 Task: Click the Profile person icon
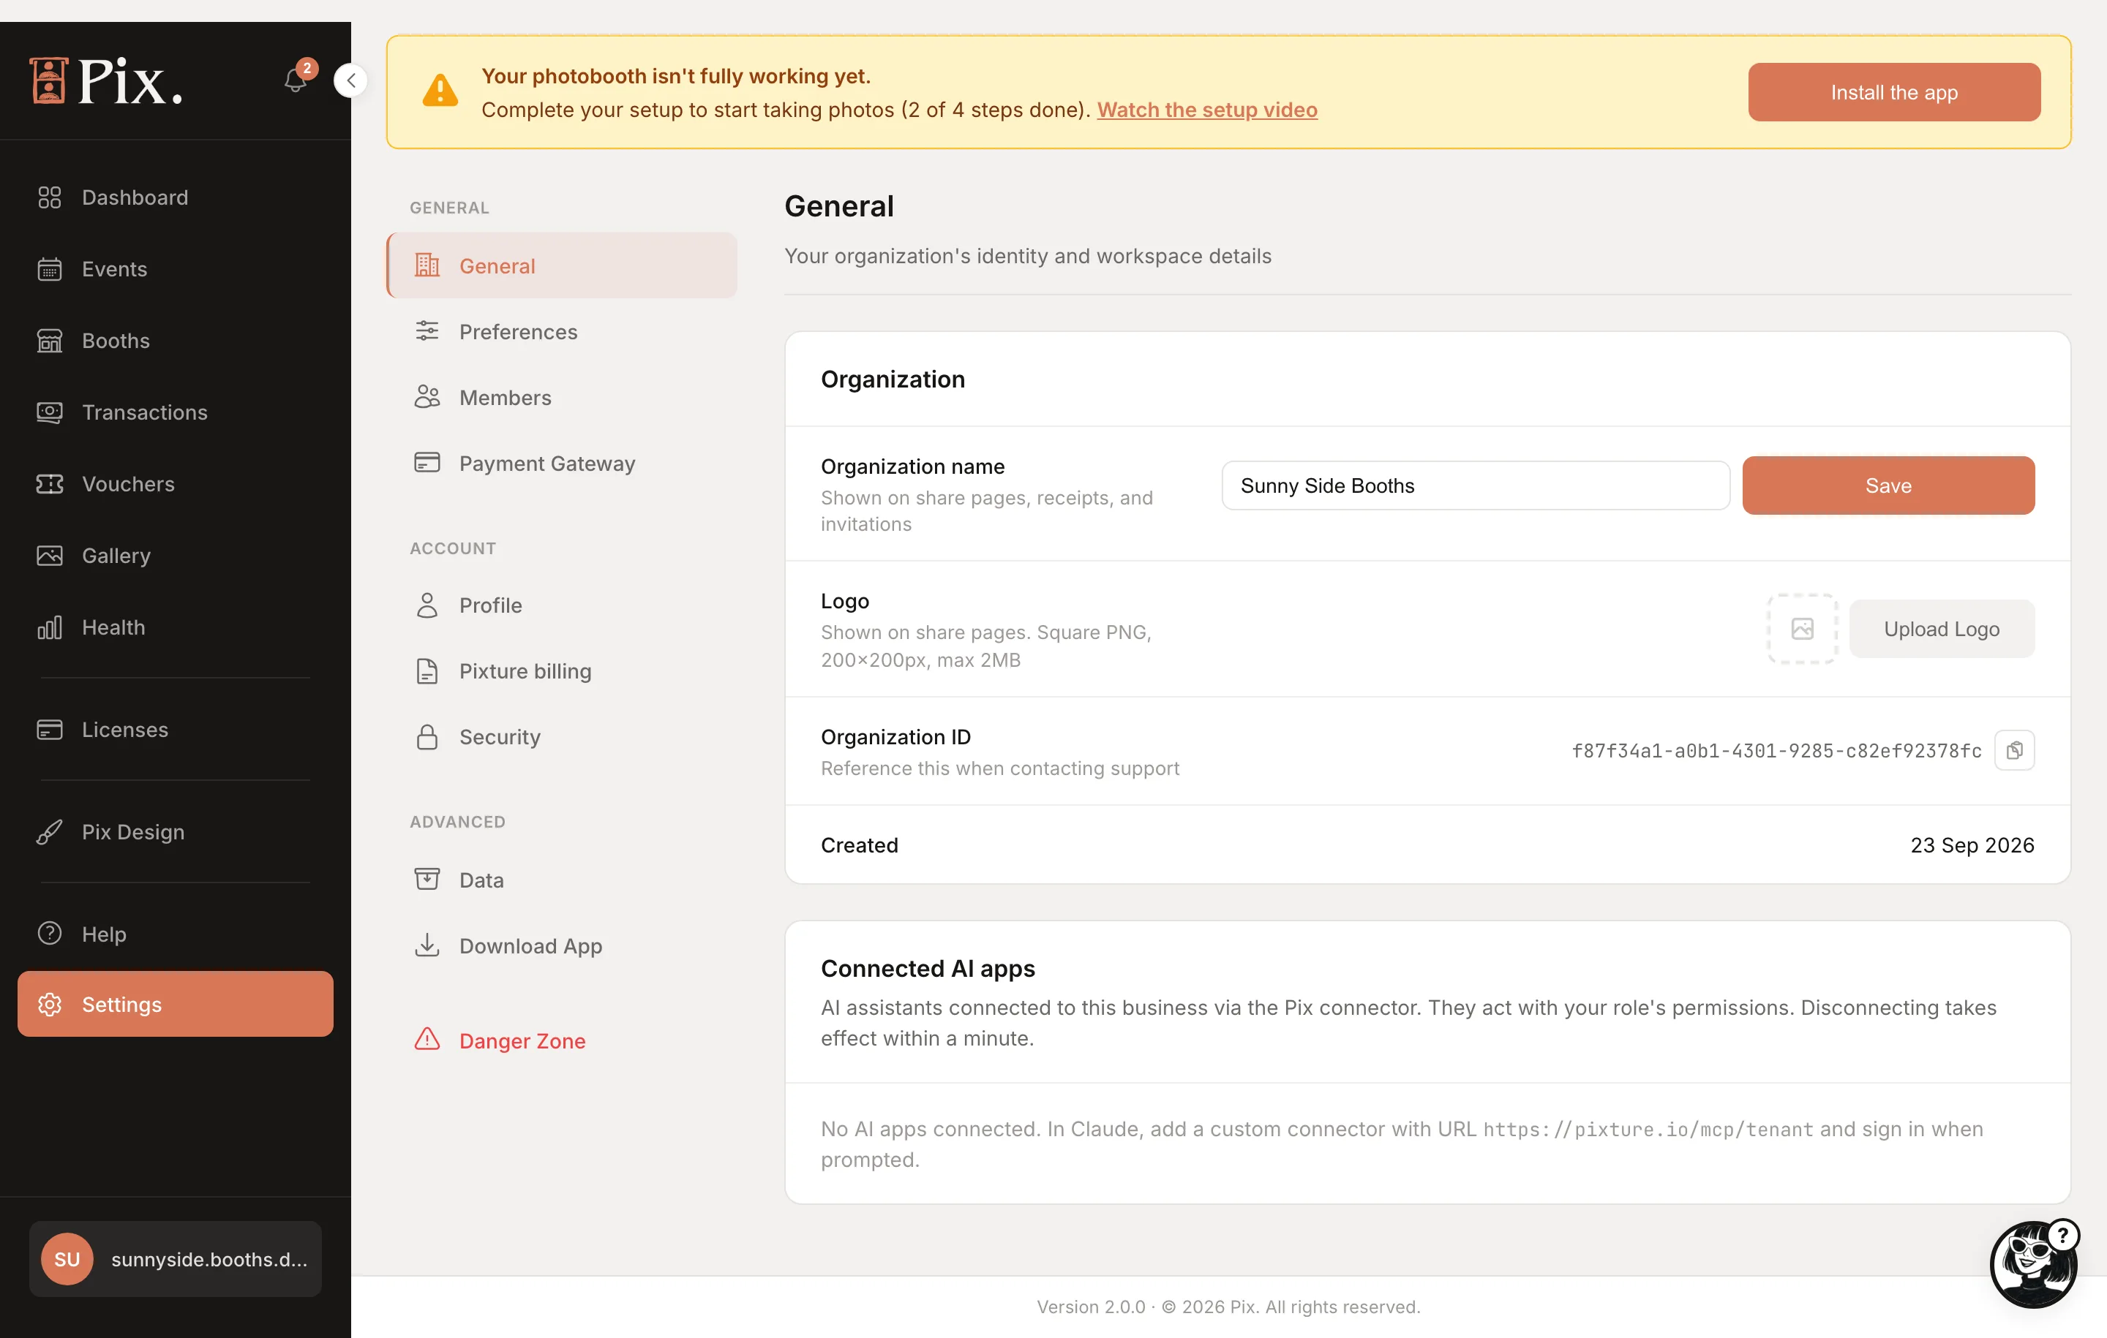427,604
